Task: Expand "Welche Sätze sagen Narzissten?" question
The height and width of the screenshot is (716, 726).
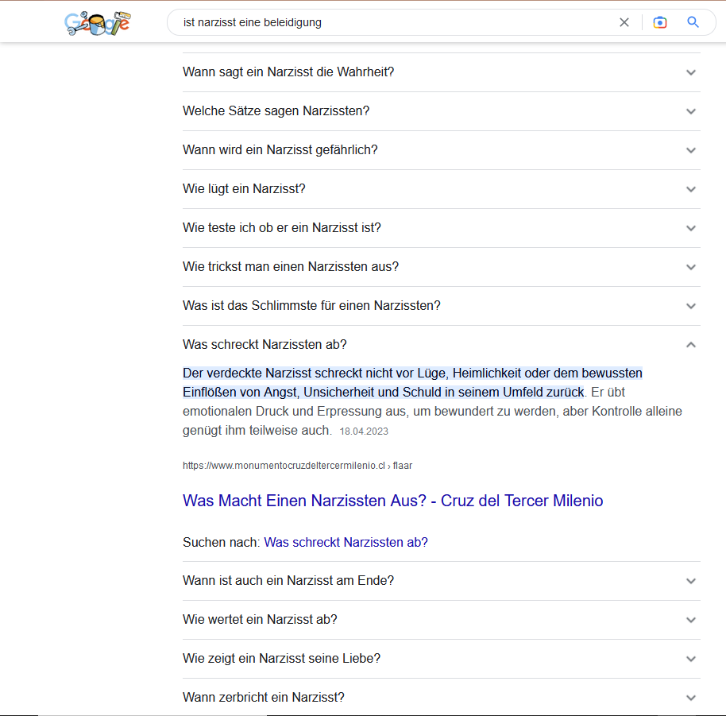Action: coord(276,111)
